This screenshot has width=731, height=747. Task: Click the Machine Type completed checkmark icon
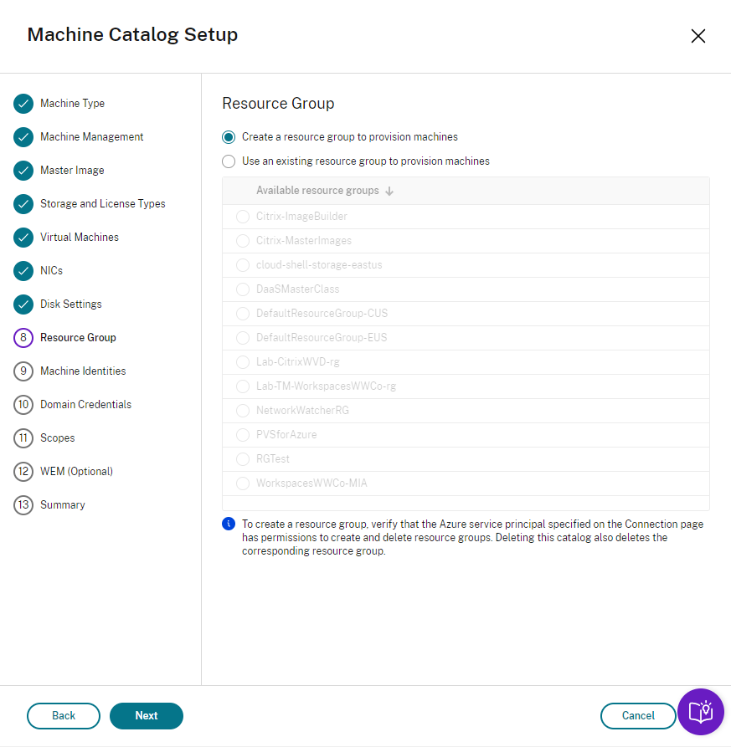pyautogui.click(x=23, y=104)
